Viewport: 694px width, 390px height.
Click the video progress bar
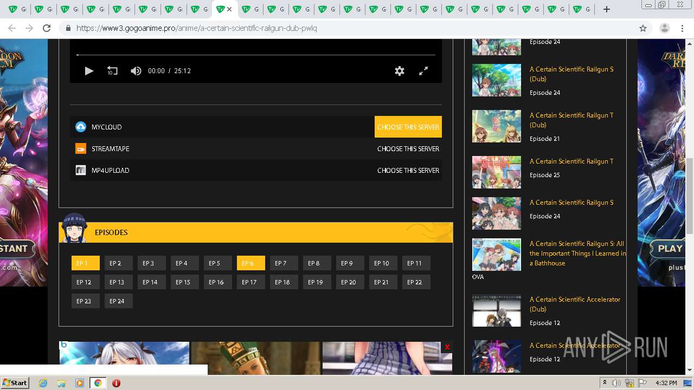pos(256,55)
